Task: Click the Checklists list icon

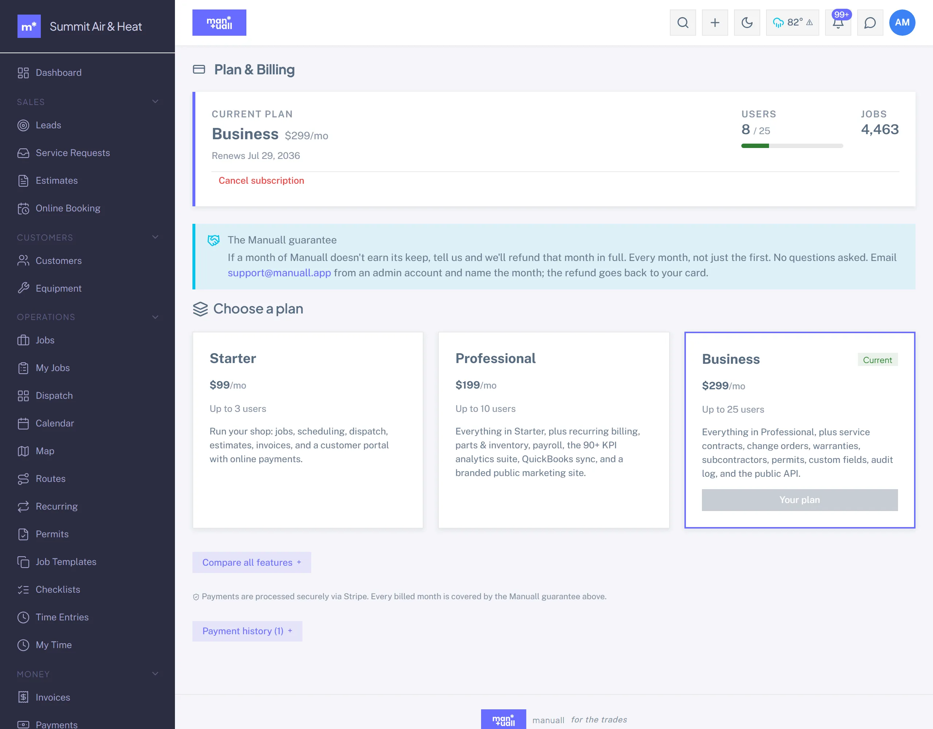Action: [x=23, y=590]
